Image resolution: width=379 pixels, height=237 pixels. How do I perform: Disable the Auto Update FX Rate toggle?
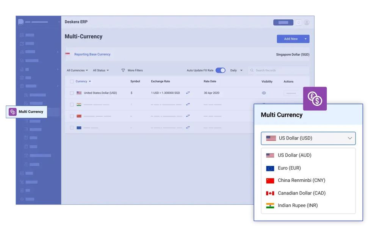click(220, 70)
